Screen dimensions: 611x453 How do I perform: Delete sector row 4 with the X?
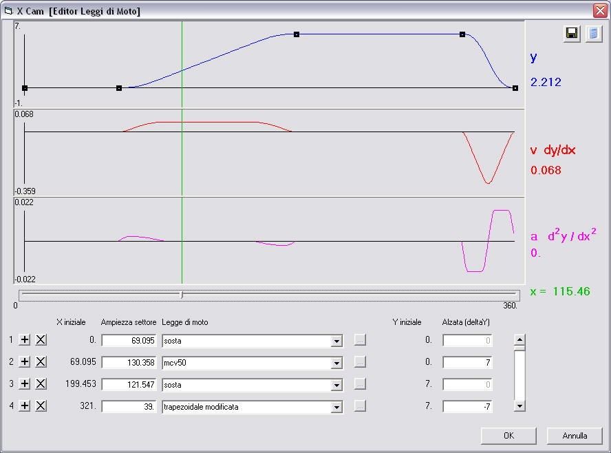pos(41,405)
